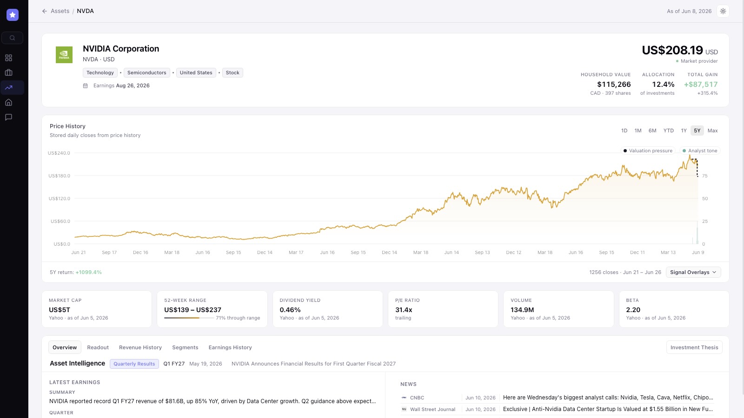This screenshot has width=744, height=418.
Task: Click the 5Y return +1099.4% text
Action: click(76, 273)
